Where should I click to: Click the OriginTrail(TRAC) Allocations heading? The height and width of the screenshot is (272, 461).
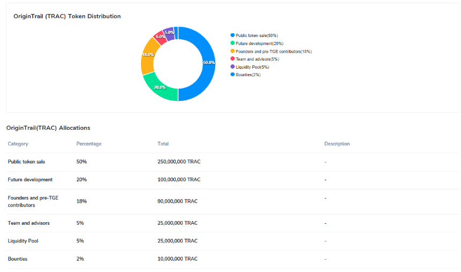click(48, 128)
